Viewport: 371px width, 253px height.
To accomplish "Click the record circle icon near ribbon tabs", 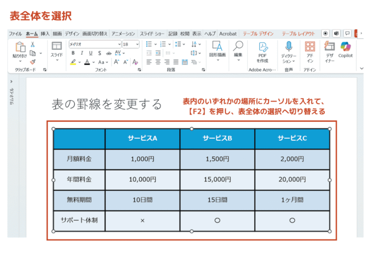I will [325, 34].
